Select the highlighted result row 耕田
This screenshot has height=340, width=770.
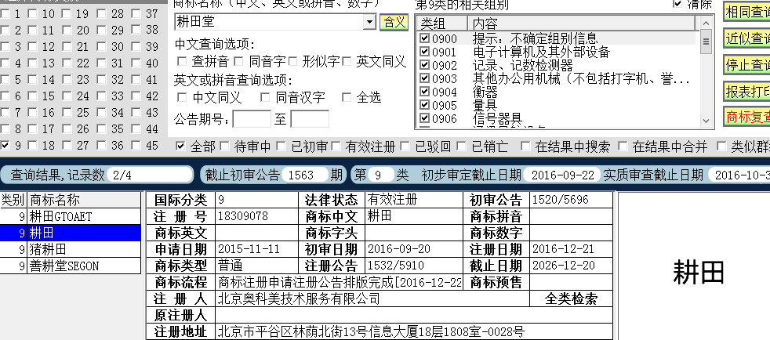(x=71, y=233)
